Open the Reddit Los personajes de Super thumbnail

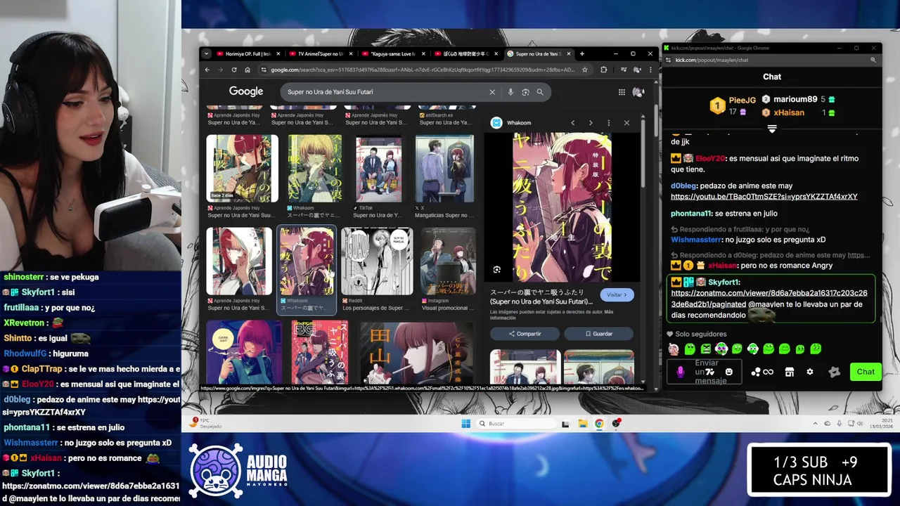click(x=377, y=261)
